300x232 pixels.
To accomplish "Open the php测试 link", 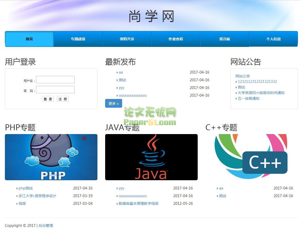I will coord(26,188).
